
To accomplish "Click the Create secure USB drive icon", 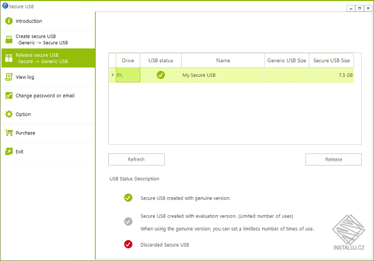I will 9,39.
